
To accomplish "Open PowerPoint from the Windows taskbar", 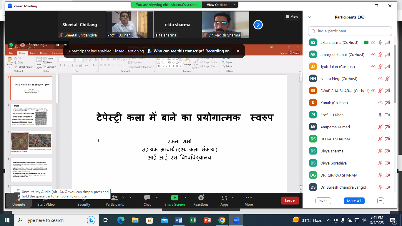I will [207, 220].
